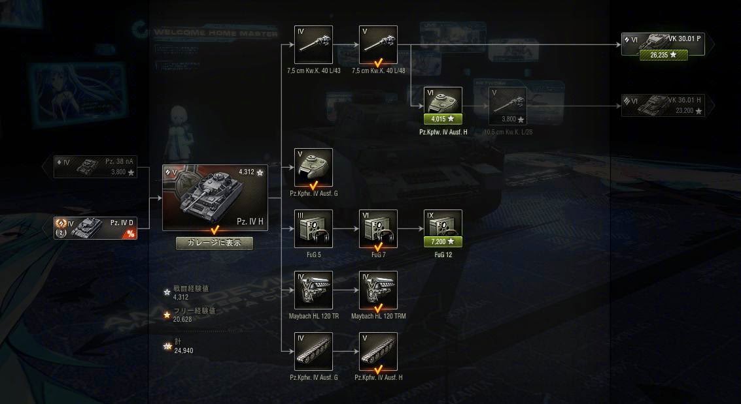Image resolution: width=741 pixels, height=404 pixels.
Task: Select the Maybach HL 120 TR engine
Action: coord(313,290)
